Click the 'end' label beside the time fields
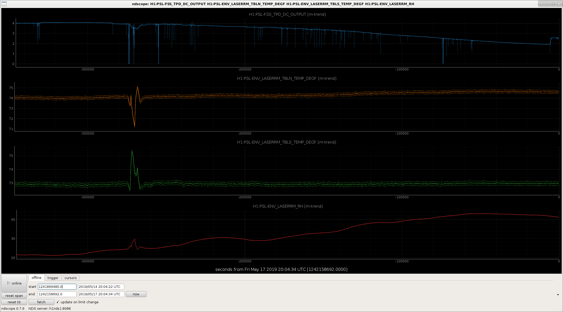563x312 pixels. click(x=32, y=294)
